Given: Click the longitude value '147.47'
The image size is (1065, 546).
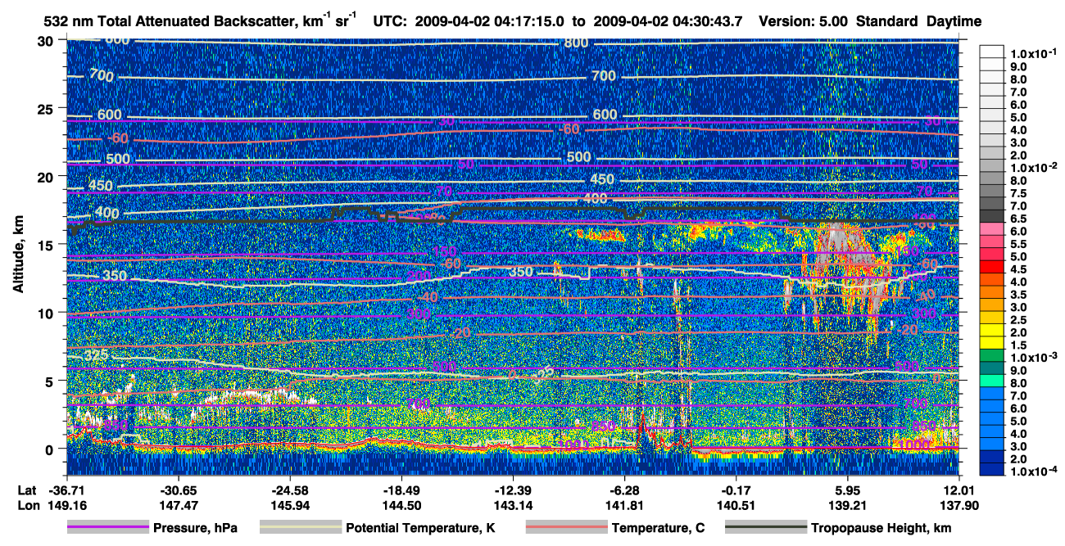Looking at the screenshot, I should click(x=178, y=506).
